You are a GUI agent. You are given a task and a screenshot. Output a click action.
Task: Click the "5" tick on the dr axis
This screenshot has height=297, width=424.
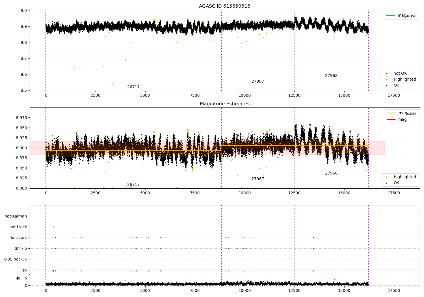26,278
